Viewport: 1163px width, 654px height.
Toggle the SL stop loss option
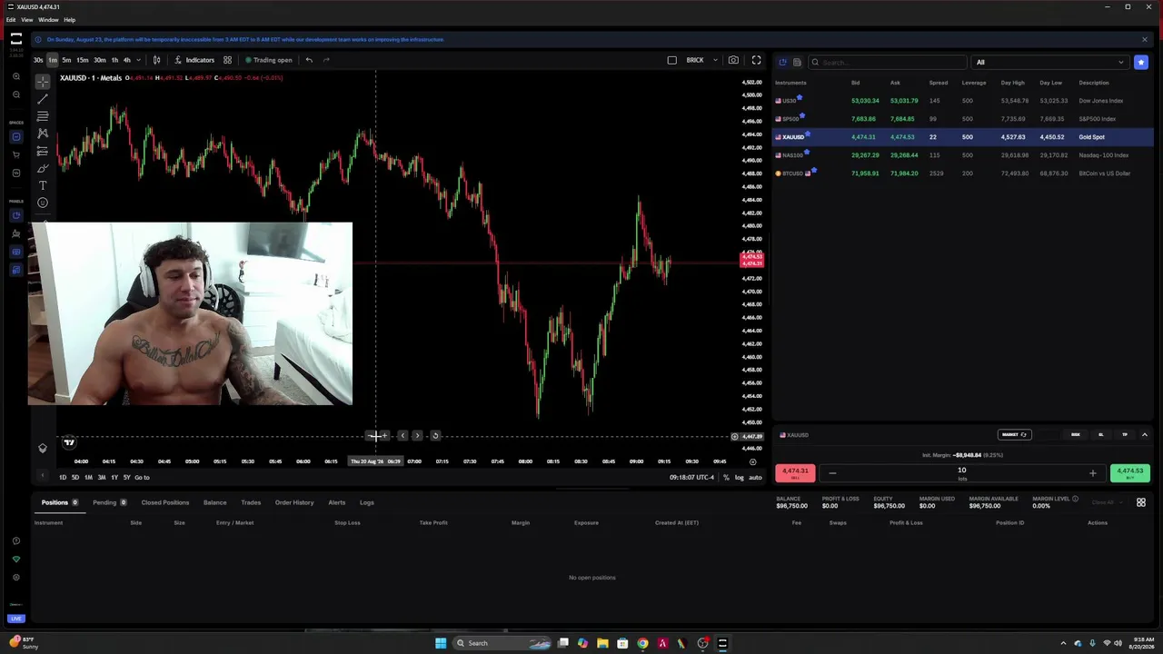[x=1100, y=435]
